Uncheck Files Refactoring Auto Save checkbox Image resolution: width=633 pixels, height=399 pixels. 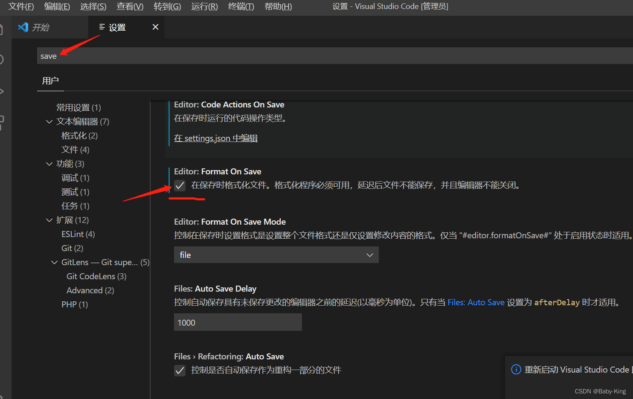[180, 370]
